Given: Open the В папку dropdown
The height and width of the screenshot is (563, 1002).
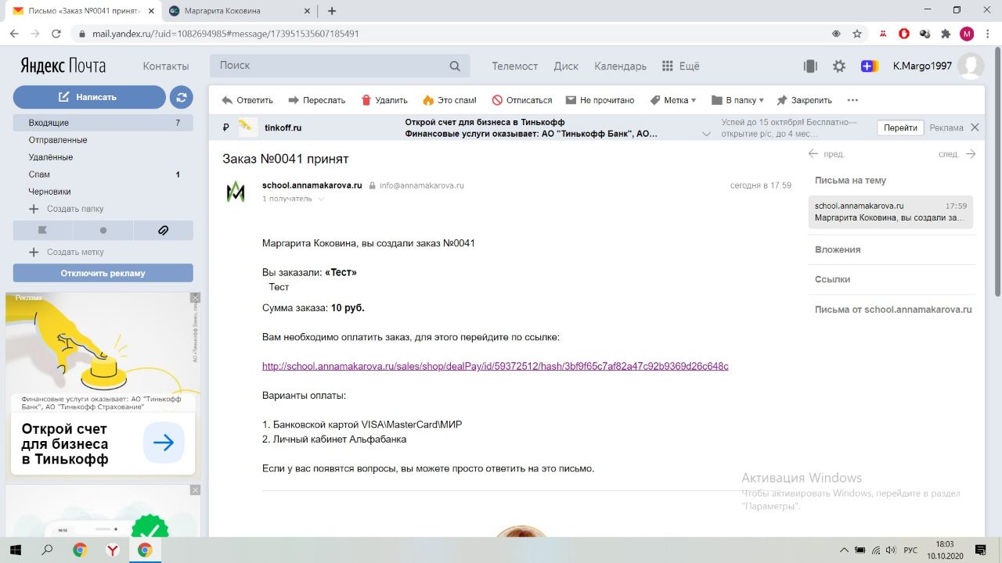Looking at the screenshot, I should [x=737, y=100].
